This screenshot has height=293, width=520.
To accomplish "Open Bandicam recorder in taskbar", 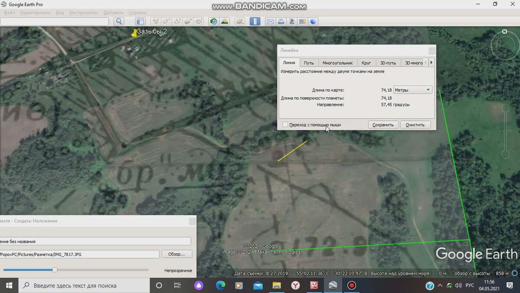I will click(351, 285).
